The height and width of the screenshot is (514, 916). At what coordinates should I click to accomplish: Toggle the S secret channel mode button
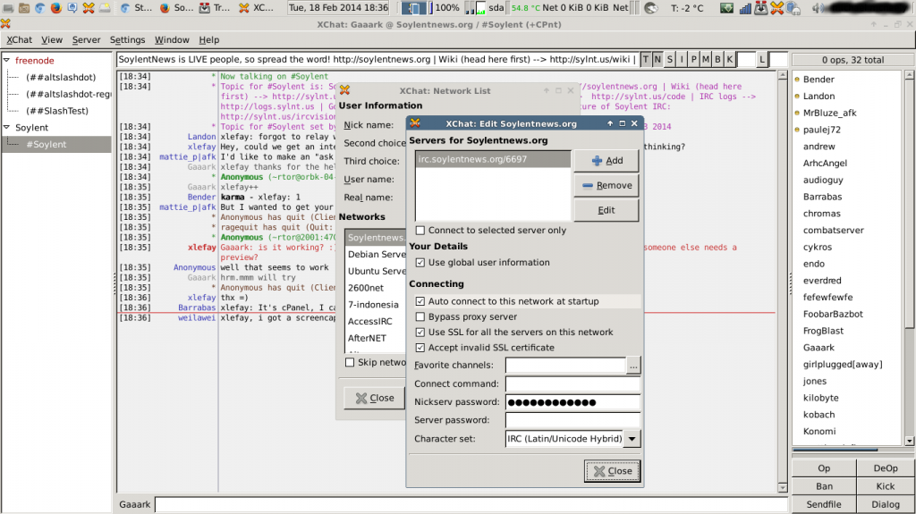click(670, 60)
